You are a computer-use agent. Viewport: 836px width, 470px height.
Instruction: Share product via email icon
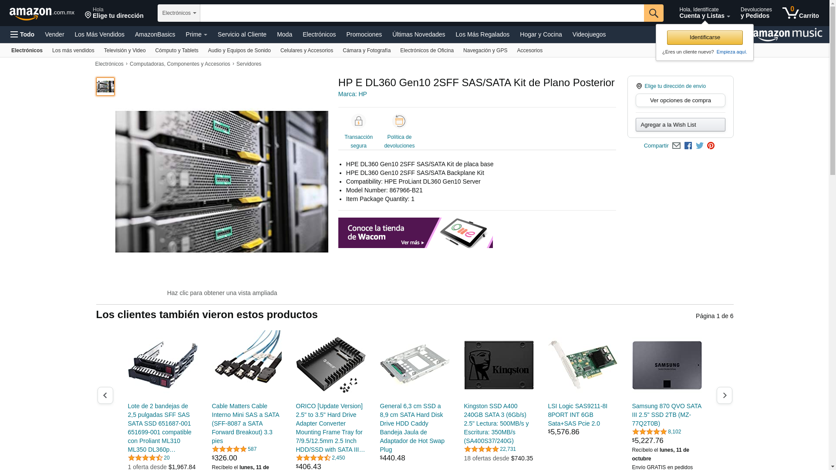point(676,146)
